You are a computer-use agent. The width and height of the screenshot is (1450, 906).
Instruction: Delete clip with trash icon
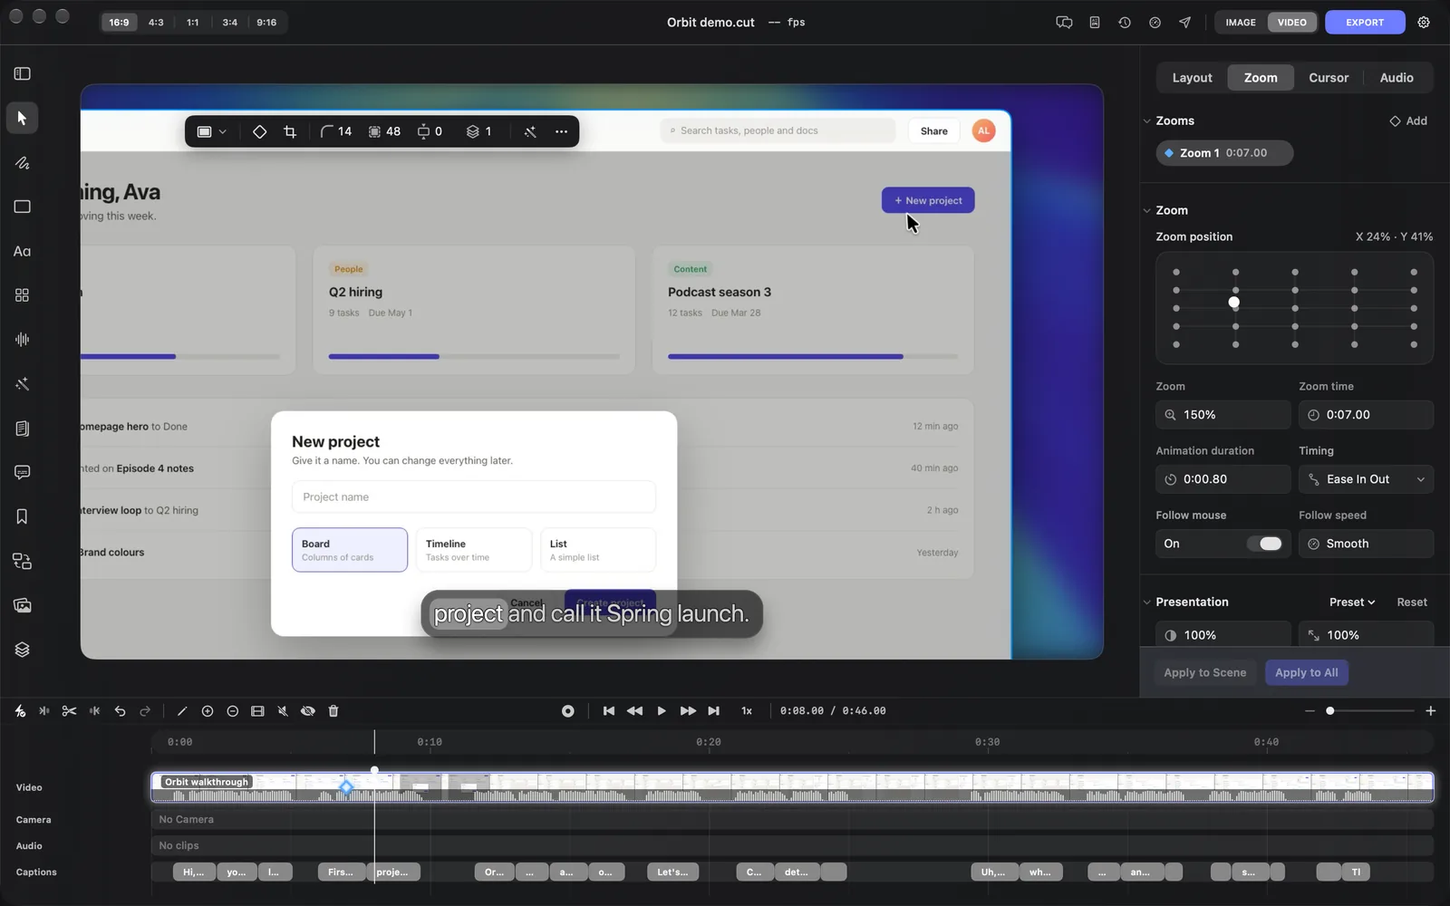[x=333, y=711]
